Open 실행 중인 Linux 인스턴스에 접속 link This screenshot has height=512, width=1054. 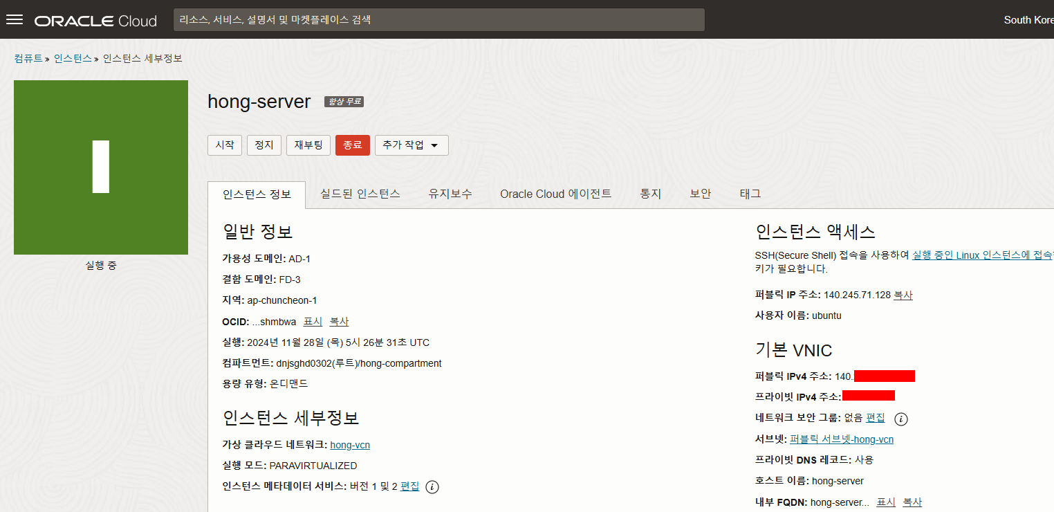point(983,255)
